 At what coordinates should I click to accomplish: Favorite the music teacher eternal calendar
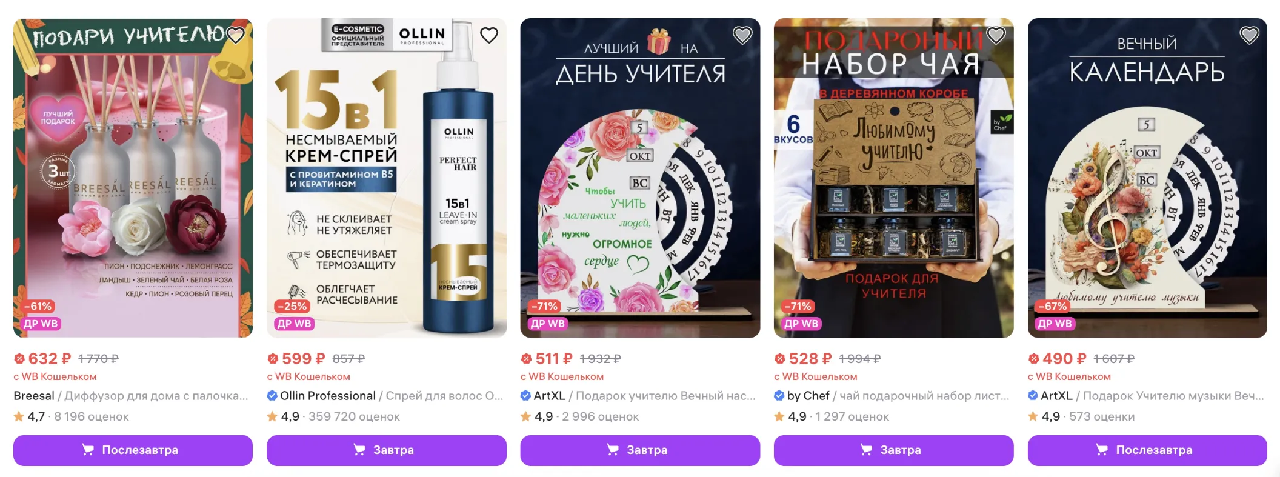[x=1249, y=35]
